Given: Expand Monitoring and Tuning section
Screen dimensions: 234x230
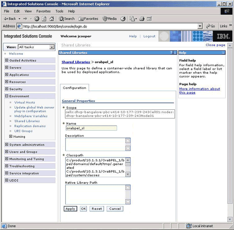Looking at the screenshot, I should 6,159.
